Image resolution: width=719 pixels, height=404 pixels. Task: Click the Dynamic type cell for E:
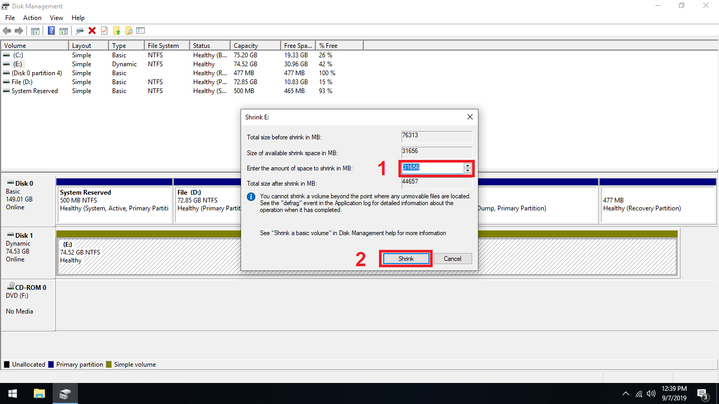tap(124, 64)
